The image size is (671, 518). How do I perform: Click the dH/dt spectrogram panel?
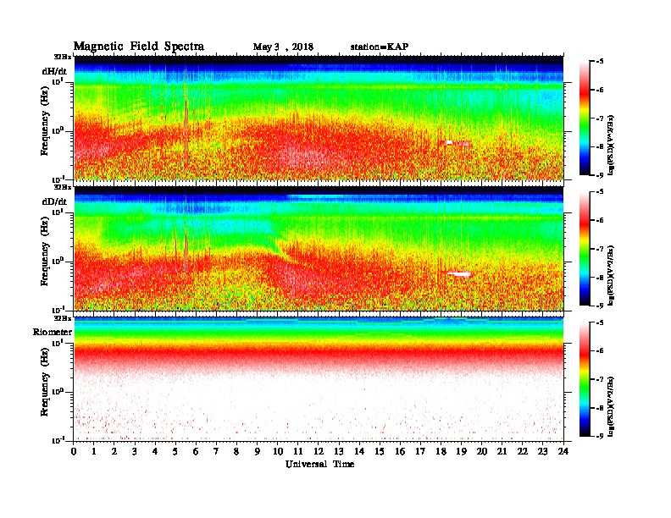click(319, 118)
